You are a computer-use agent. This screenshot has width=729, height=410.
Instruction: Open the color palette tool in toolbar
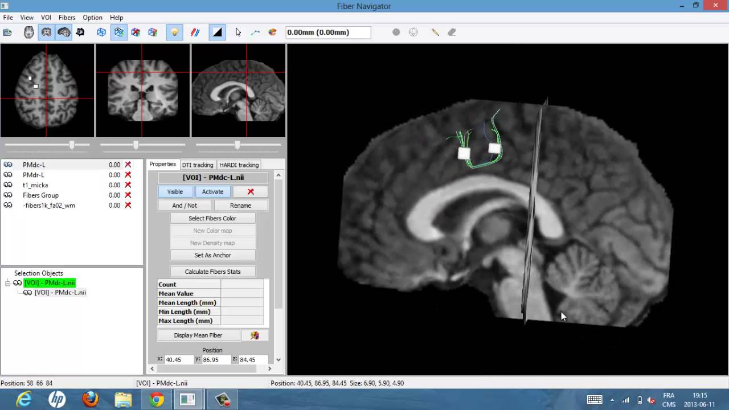pyautogui.click(x=272, y=32)
